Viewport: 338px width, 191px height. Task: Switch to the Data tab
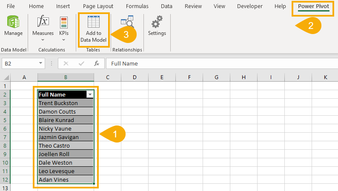[166, 6]
